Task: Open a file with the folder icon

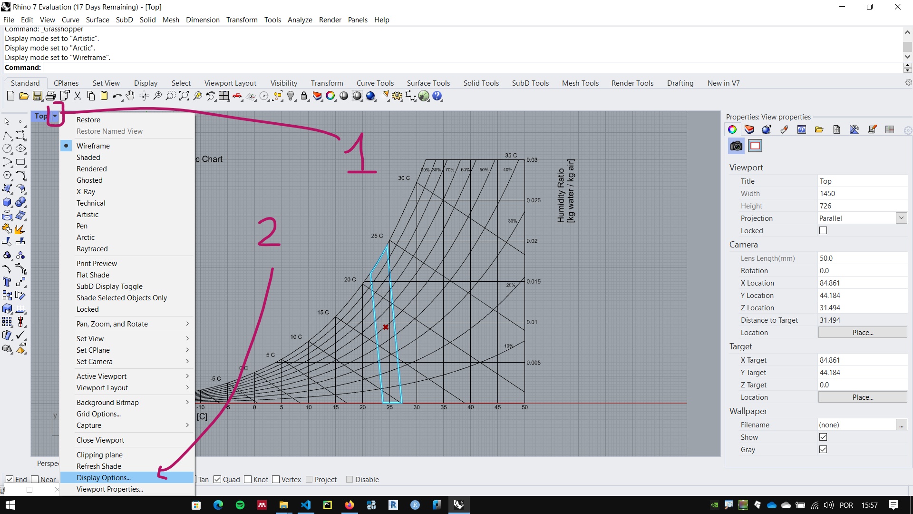Action: coord(24,96)
